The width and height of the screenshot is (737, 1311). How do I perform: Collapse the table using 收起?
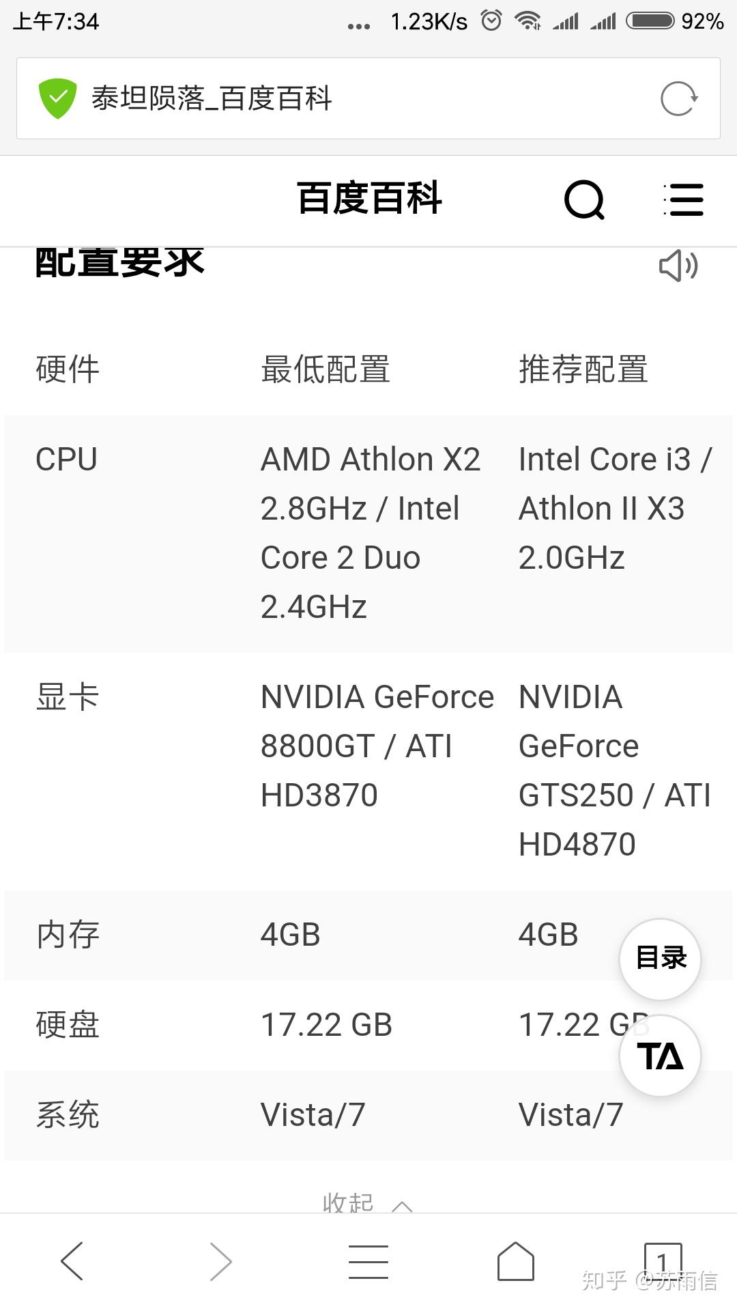pos(366,1203)
